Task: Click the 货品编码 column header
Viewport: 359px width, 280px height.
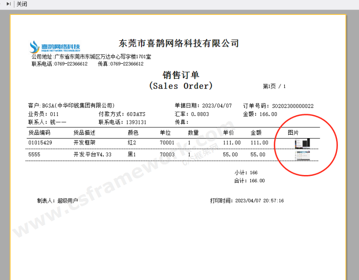Action: point(39,132)
